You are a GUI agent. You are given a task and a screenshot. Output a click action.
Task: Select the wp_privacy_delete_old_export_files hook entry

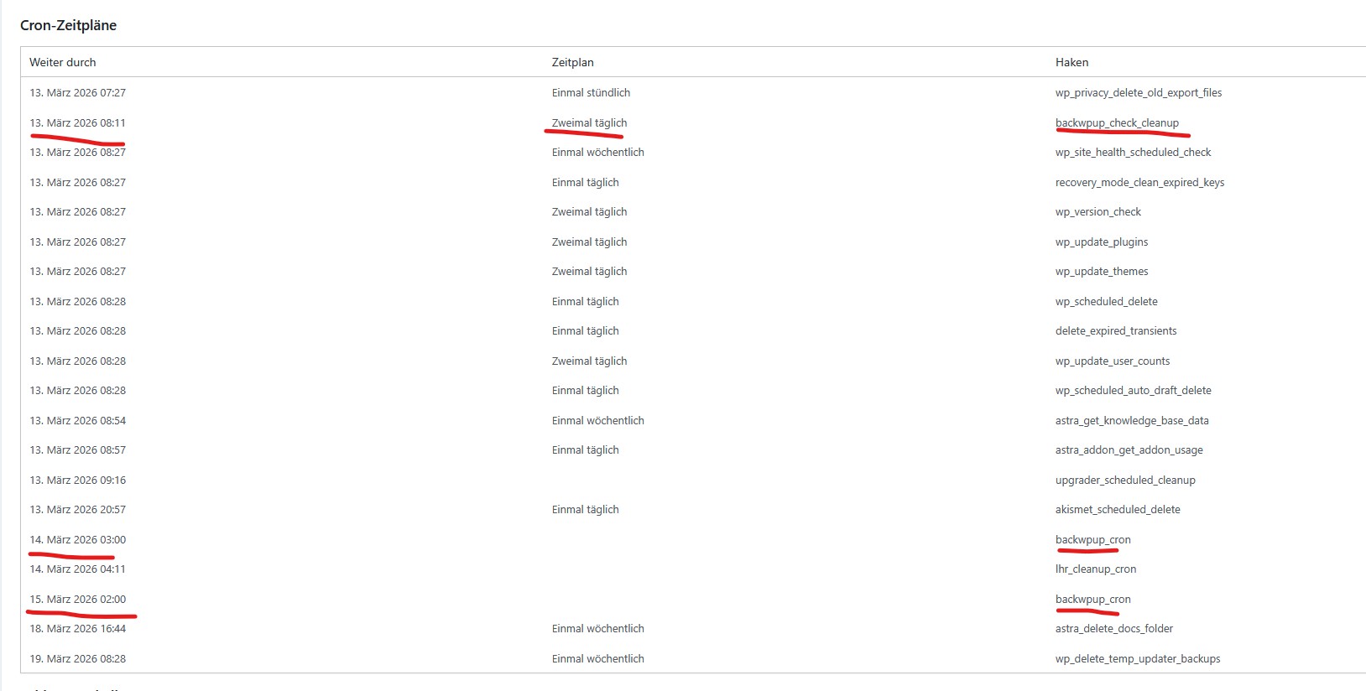(x=1139, y=92)
